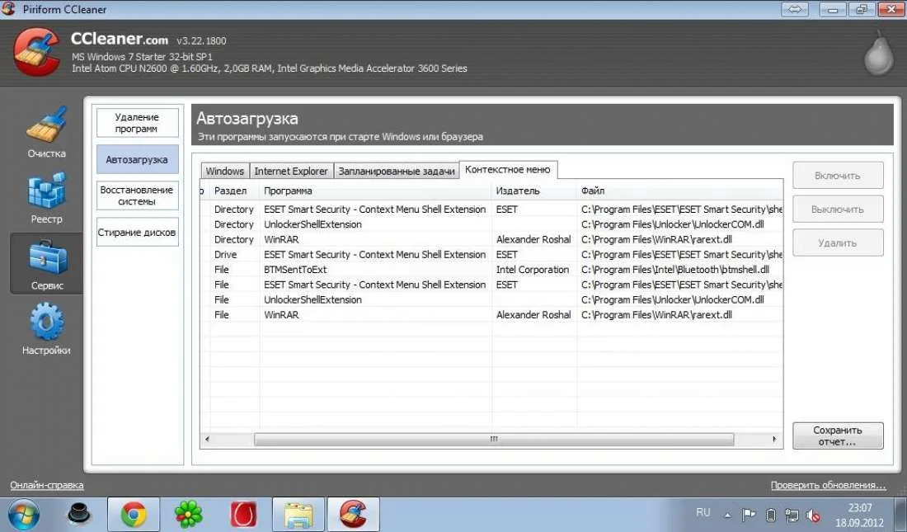Click the Включить button

tap(838, 176)
